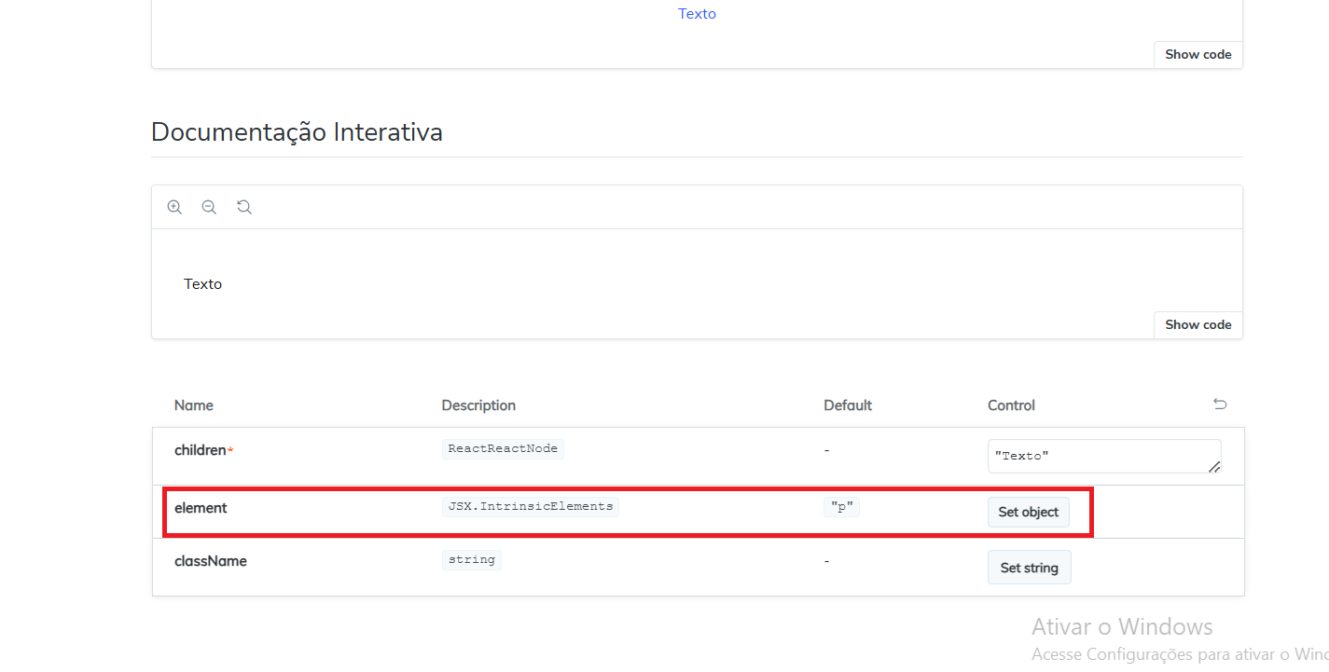This screenshot has height=672, width=1329.
Task: Zoom in on the interactive preview
Action: tap(174, 207)
